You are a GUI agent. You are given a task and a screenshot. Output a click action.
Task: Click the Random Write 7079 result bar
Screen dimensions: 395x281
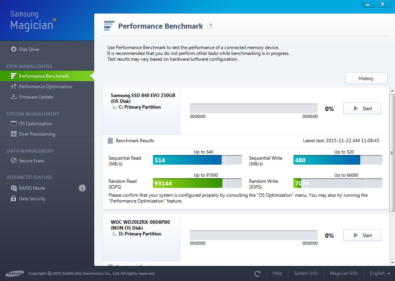337,183
